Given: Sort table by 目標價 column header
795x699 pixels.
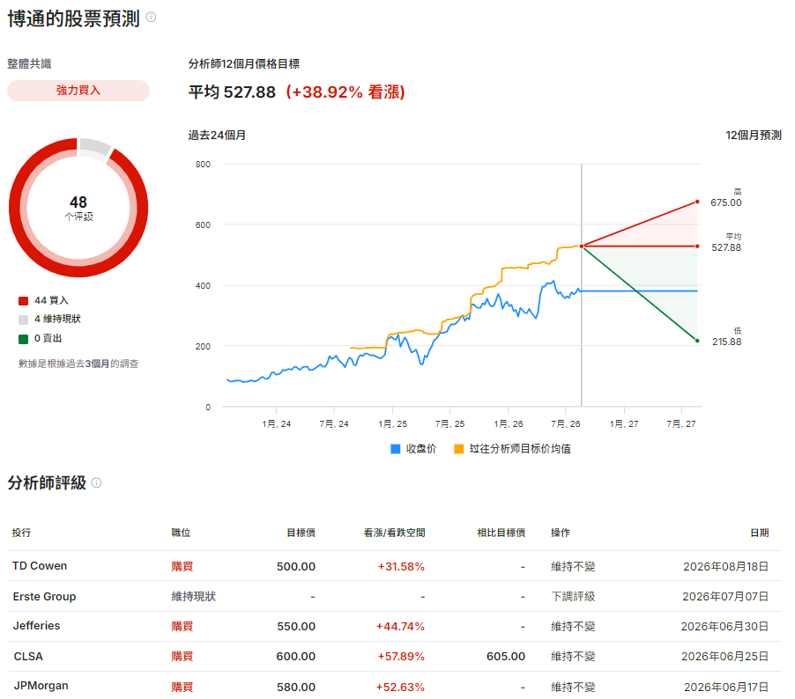Looking at the screenshot, I should tap(301, 533).
